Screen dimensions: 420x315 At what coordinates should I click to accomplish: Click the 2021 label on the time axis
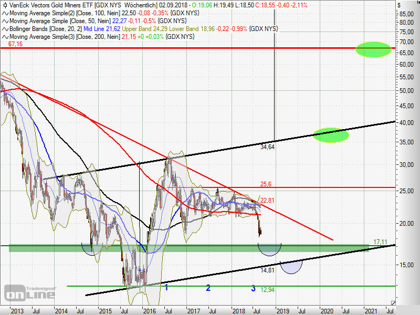click(371, 311)
